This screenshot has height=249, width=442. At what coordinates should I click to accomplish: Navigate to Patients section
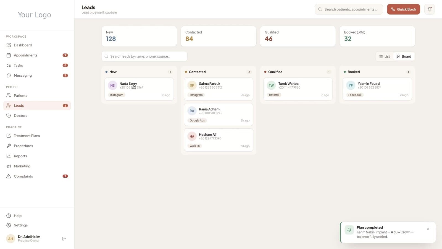(x=37, y=95)
